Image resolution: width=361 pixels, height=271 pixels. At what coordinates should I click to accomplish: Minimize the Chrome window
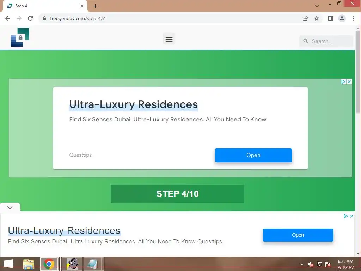330,4
